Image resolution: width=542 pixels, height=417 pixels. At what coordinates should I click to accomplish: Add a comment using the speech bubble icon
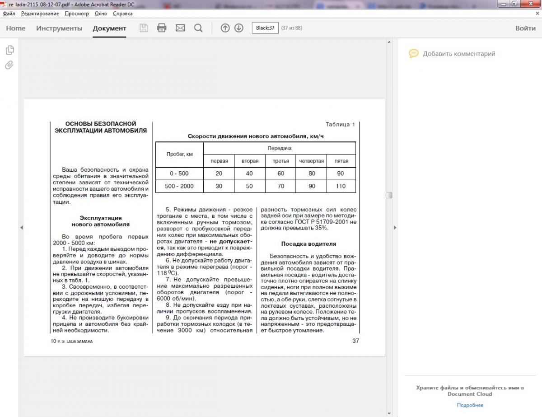coord(414,53)
